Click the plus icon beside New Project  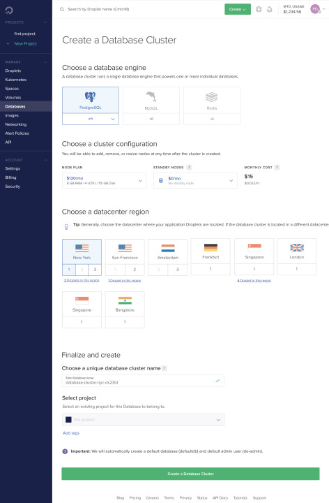click(x=8, y=43)
